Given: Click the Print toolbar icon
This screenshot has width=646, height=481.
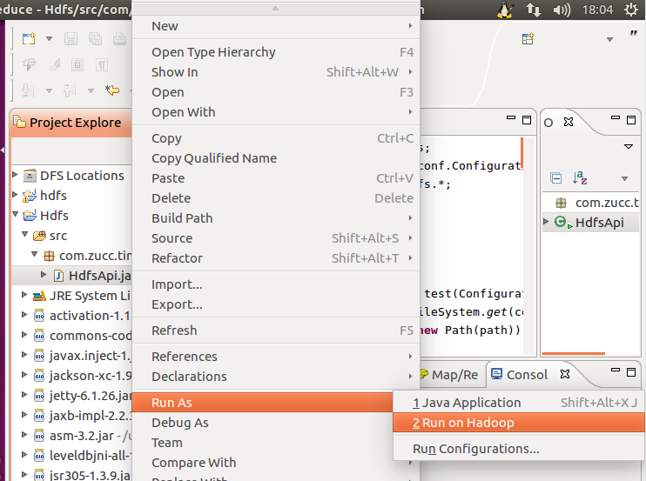Looking at the screenshot, I should point(119,38).
